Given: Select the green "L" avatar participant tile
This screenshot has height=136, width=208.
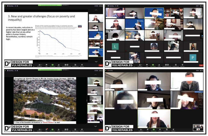Looking at the screenshot, I should click(x=115, y=46).
